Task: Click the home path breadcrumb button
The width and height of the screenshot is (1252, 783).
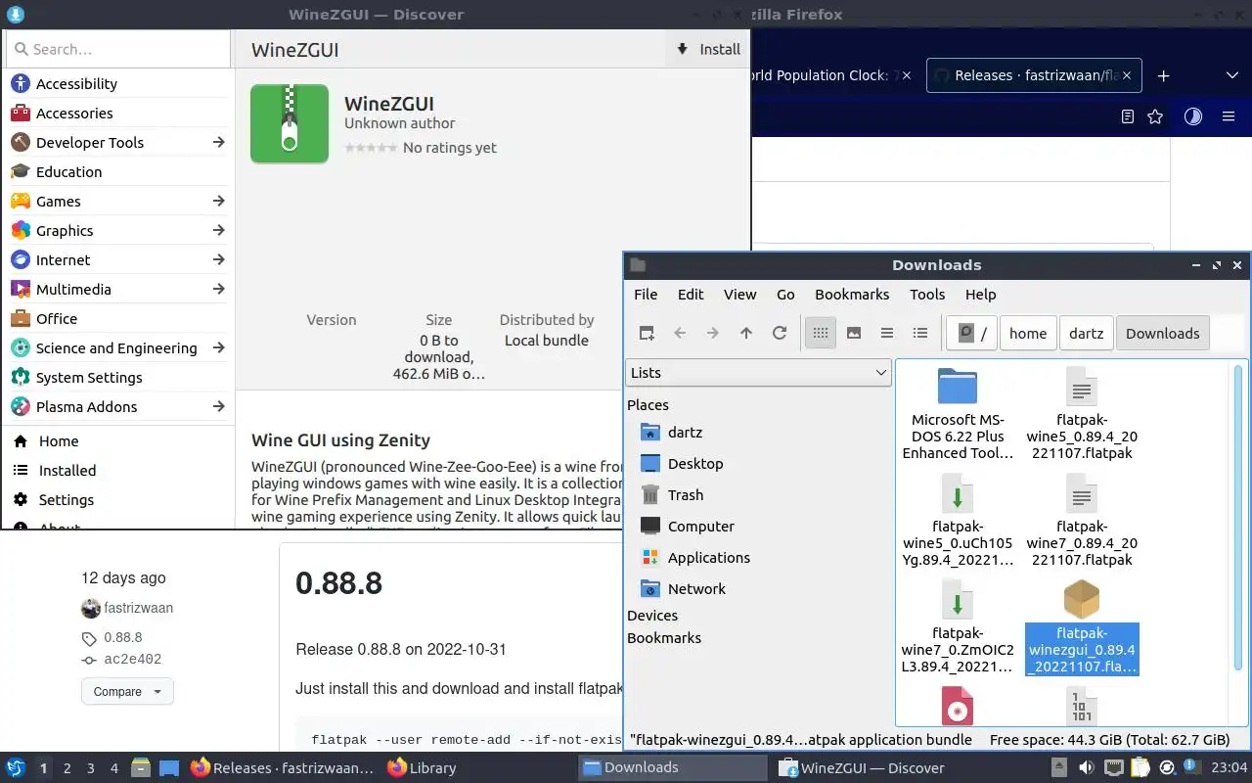Action: 1028,333
